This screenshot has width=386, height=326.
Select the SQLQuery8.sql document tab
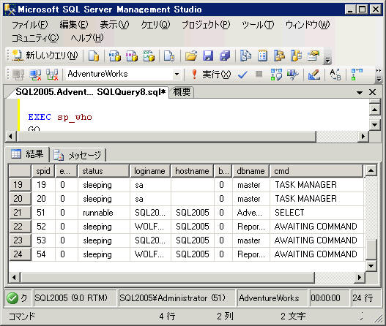click(91, 92)
